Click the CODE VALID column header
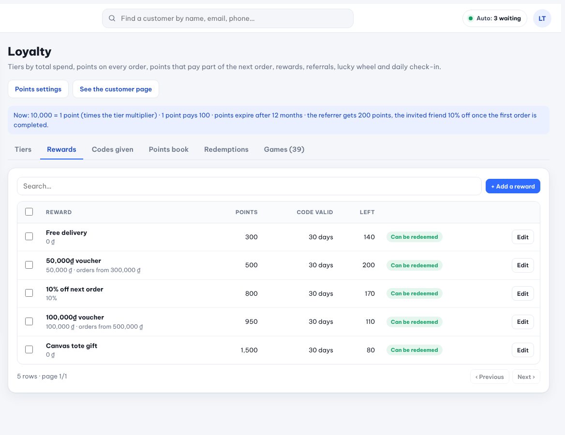 (x=314, y=212)
